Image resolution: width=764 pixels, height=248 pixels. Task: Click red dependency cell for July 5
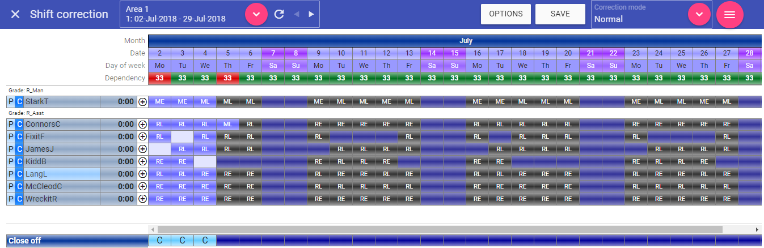click(227, 78)
